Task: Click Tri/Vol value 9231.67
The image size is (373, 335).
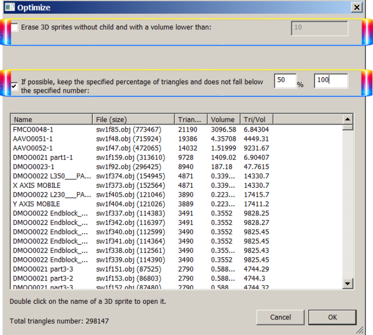Action: coord(256,148)
